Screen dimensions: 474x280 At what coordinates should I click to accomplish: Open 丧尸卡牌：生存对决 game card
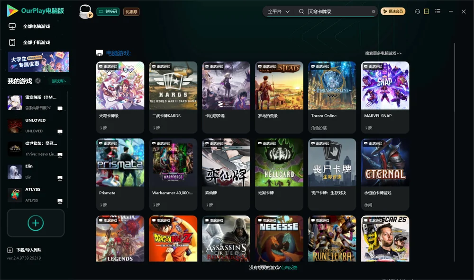pos(332,174)
